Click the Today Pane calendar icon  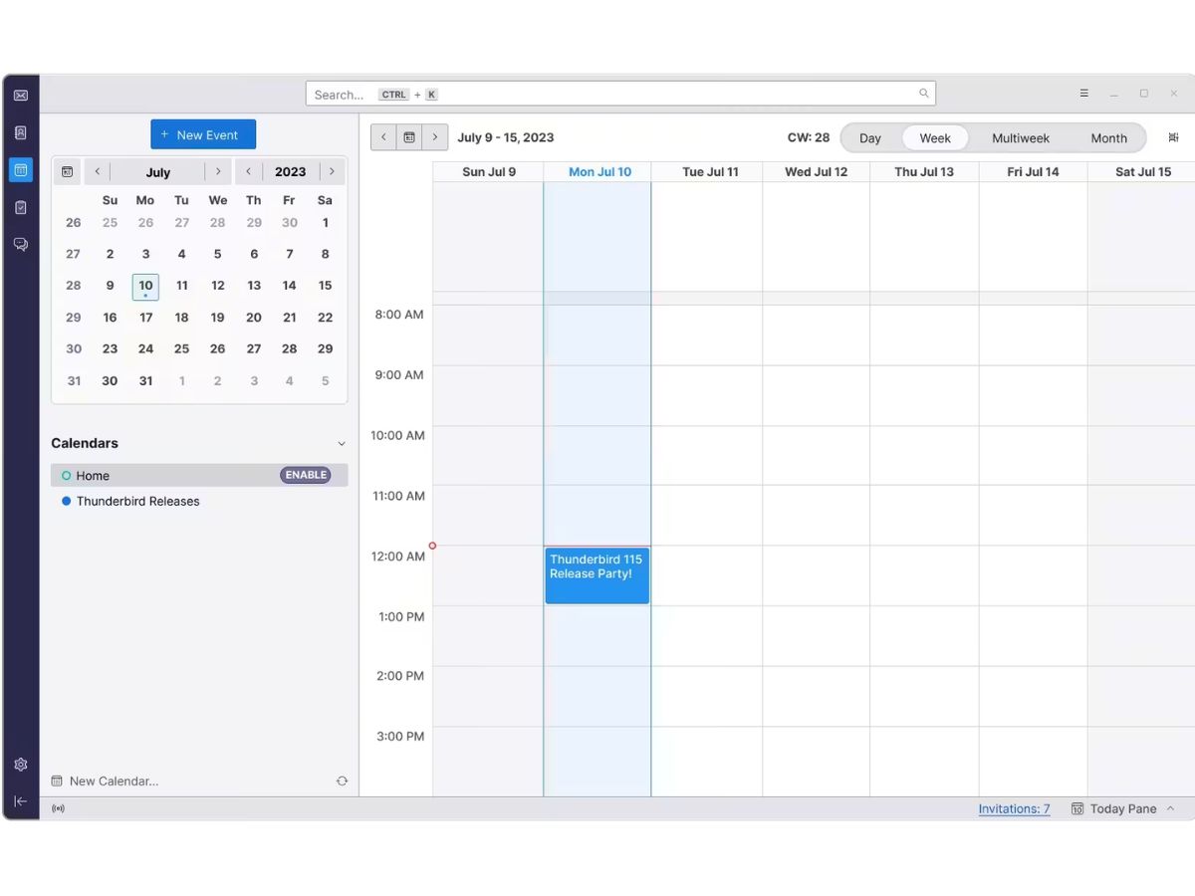pos(1076,809)
